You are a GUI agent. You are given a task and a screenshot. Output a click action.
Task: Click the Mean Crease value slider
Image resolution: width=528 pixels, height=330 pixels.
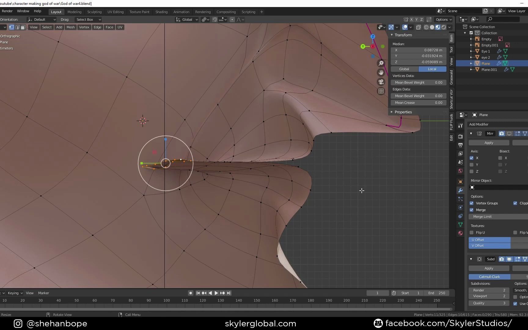[x=418, y=103]
